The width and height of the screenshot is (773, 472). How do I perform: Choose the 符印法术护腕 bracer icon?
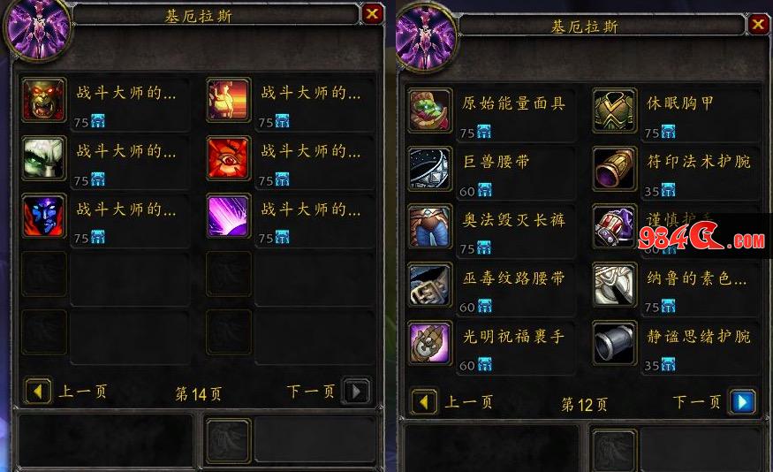(x=614, y=169)
